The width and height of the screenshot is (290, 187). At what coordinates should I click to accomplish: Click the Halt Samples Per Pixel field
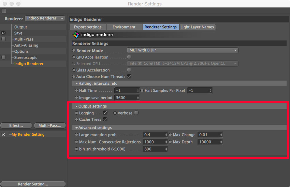[199, 91]
